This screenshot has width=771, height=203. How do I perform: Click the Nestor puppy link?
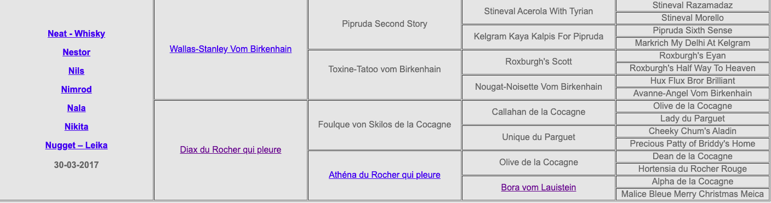point(76,53)
